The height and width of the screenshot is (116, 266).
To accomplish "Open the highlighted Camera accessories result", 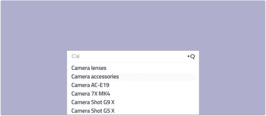I will [x=95, y=77].
